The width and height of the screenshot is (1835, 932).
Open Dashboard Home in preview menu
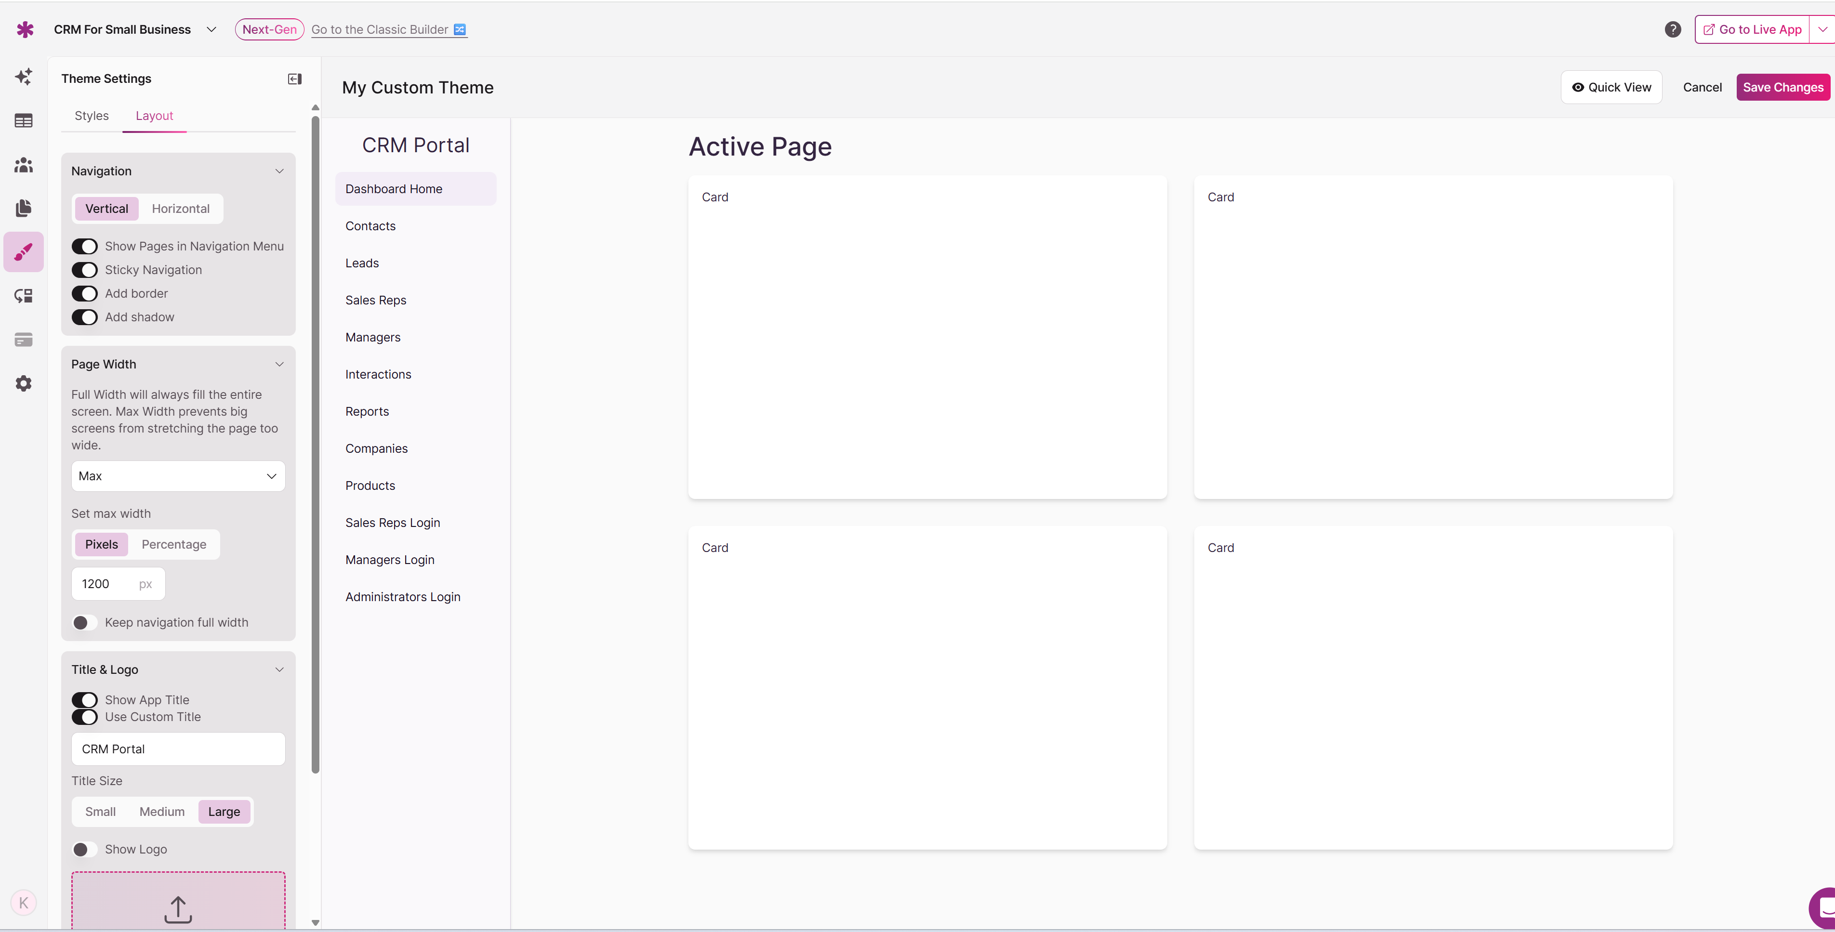(416, 189)
